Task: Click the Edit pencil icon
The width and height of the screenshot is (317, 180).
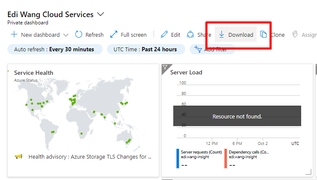Action: pyautogui.click(x=164, y=34)
